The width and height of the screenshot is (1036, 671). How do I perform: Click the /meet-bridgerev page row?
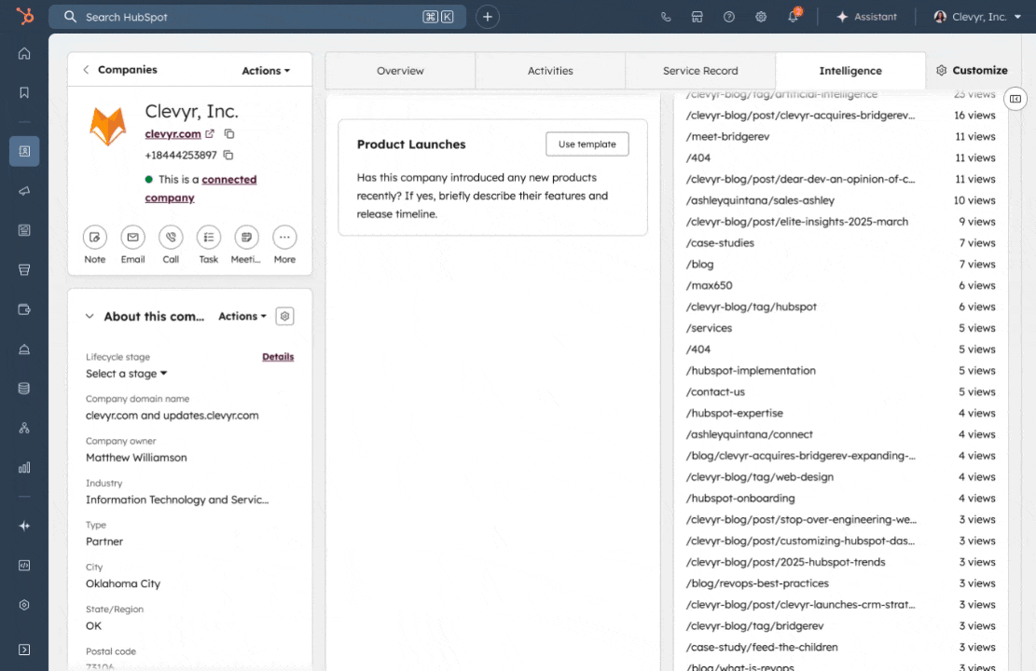pyautogui.click(x=840, y=137)
